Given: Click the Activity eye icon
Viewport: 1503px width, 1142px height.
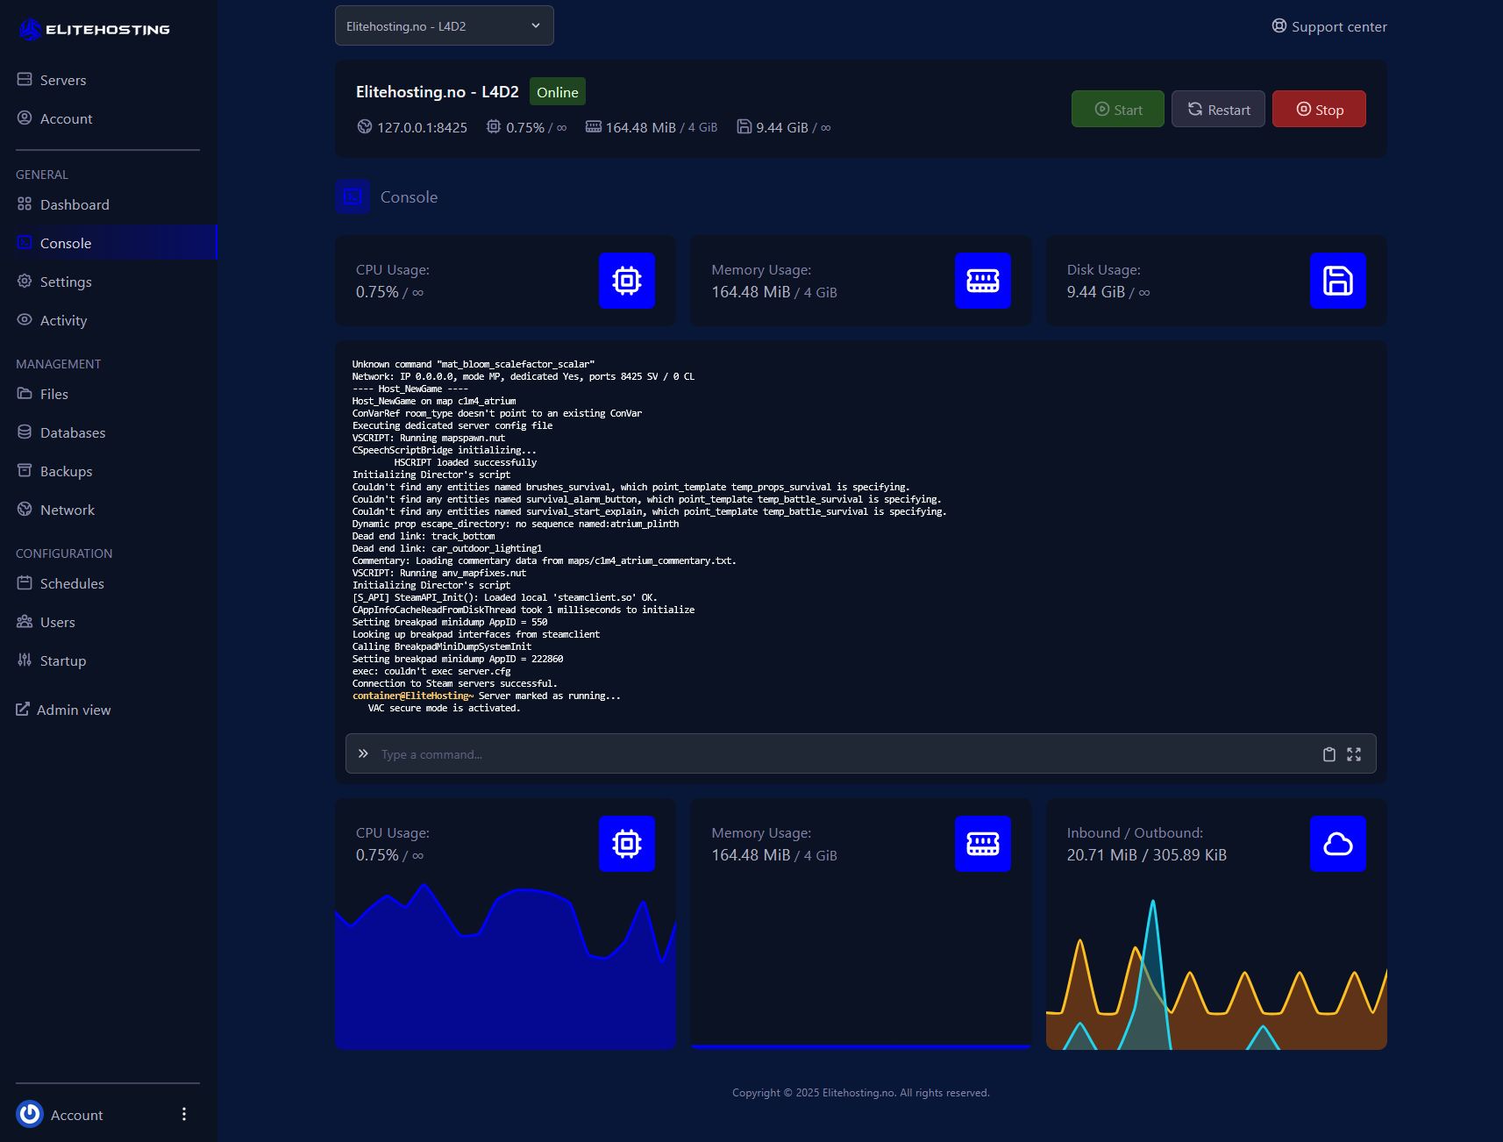Looking at the screenshot, I should [x=25, y=319].
